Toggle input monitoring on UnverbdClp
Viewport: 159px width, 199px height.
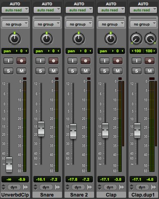click(9, 61)
